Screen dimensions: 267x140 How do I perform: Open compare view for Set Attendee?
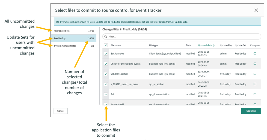click(x=255, y=53)
